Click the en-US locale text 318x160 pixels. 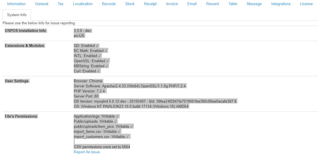79,36
